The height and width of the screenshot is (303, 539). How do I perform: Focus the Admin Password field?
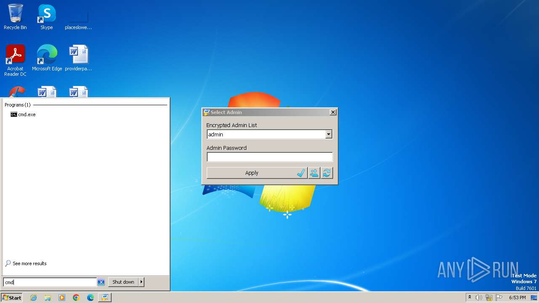(x=269, y=157)
